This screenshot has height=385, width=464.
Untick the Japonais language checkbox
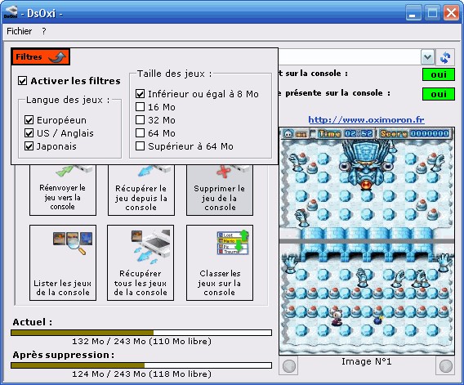pyautogui.click(x=29, y=146)
